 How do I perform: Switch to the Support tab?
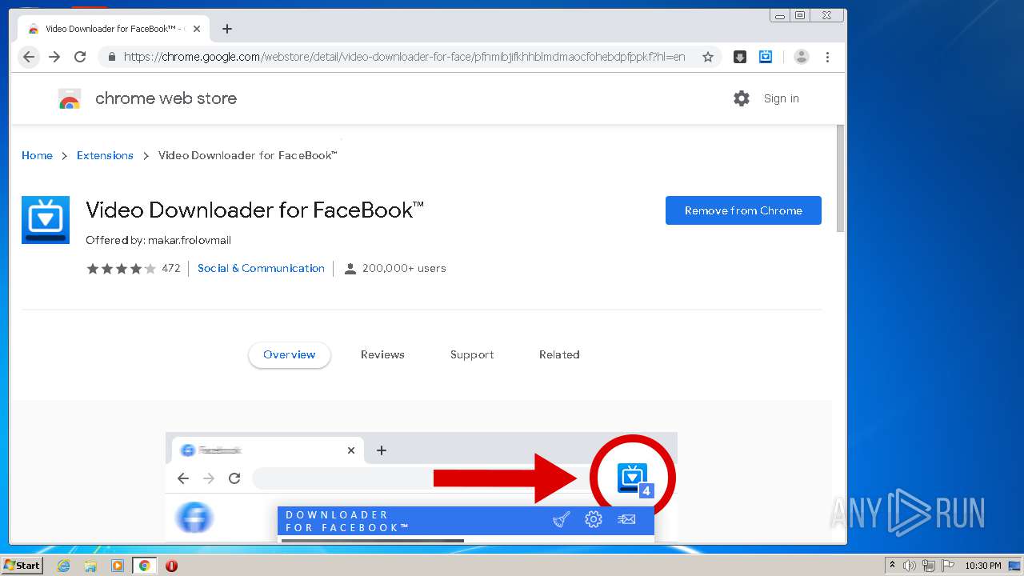coord(472,354)
